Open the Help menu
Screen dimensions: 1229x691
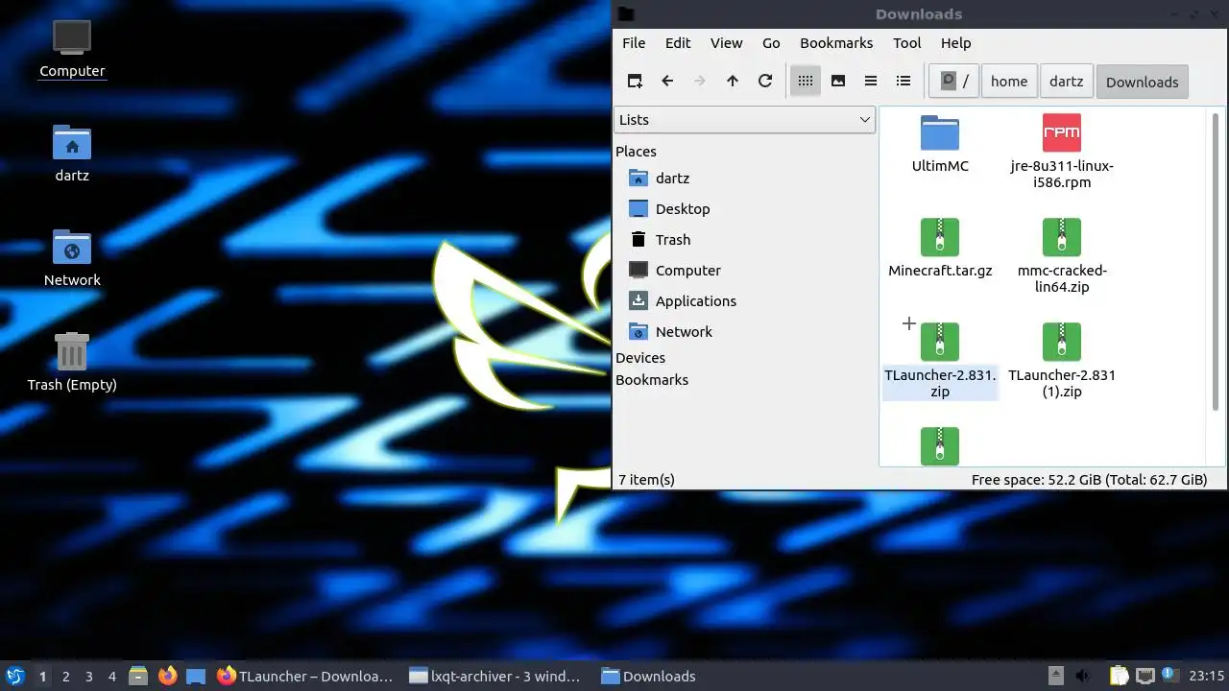(955, 43)
